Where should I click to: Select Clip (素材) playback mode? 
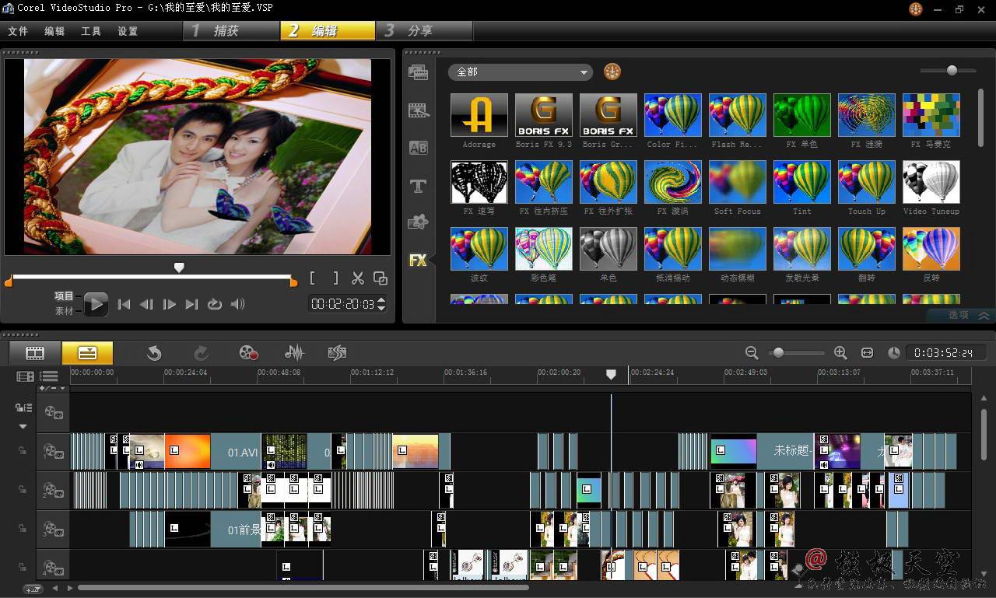pos(64,310)
